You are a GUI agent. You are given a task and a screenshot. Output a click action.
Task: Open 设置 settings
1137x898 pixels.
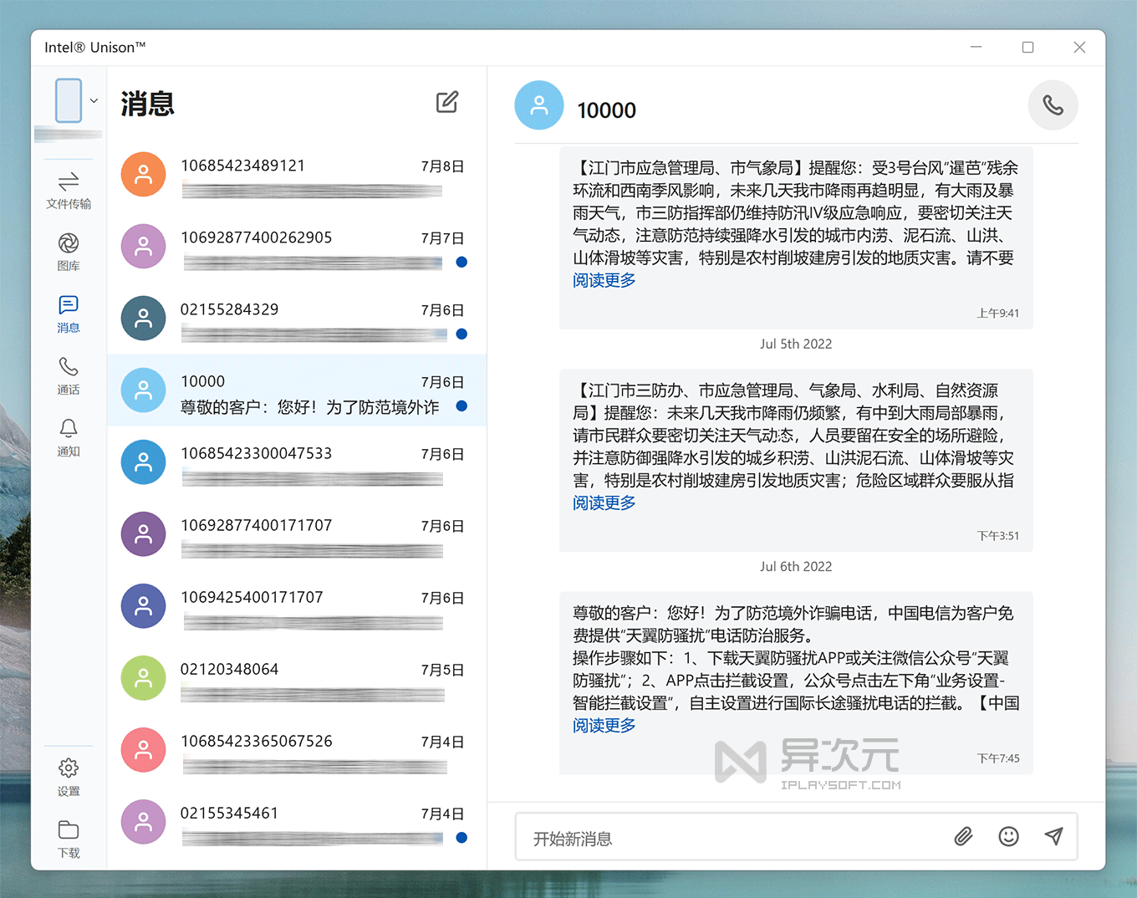click(69, 776)
